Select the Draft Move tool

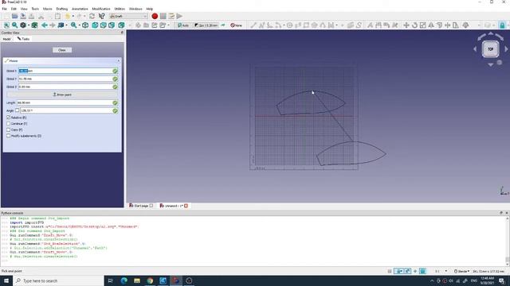coord(406,25)
